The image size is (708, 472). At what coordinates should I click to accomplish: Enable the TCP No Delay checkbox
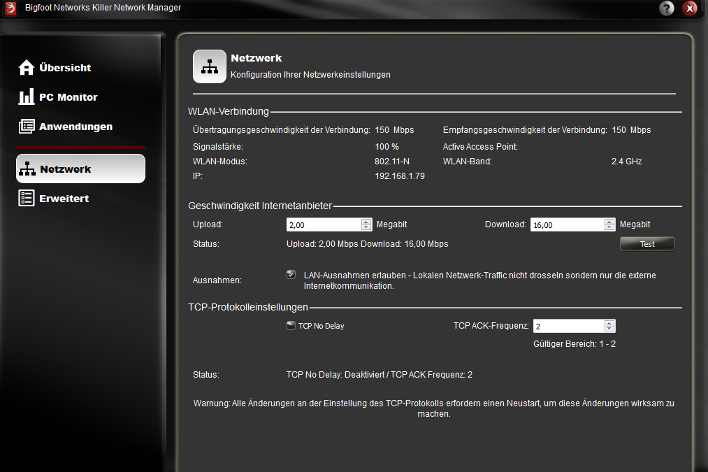[x=291, y=326]
